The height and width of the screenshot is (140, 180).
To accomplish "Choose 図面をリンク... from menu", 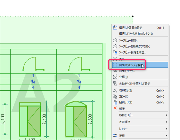I will [x=140, y=71].
